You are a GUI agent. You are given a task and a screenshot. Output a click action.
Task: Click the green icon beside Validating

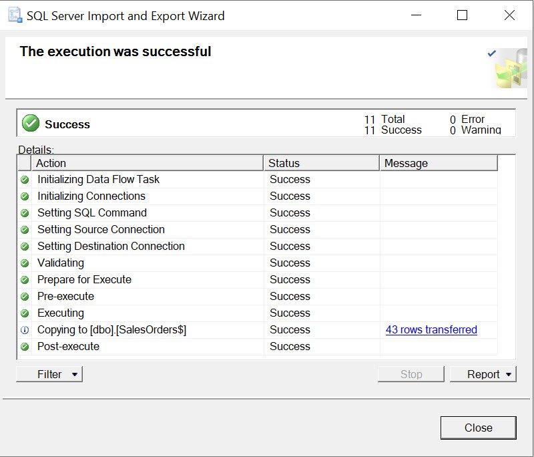pyautogui.click(x=25, y=263)
